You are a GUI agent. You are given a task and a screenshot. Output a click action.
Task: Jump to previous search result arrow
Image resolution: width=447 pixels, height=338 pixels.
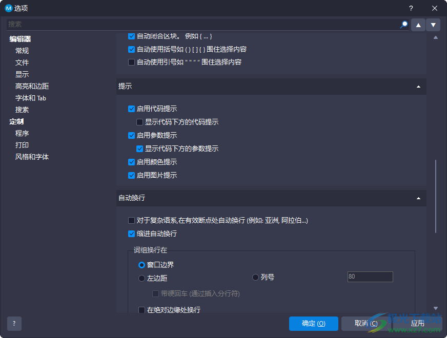click(418, 25)
